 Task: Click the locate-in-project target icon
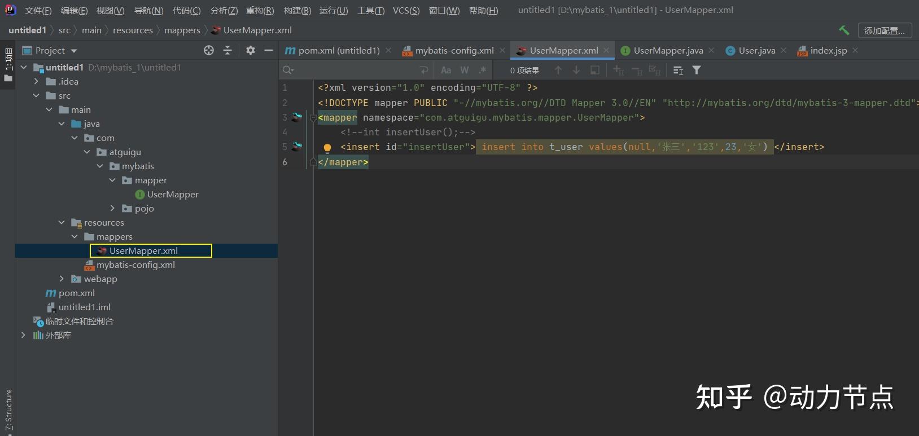point(209,50)
